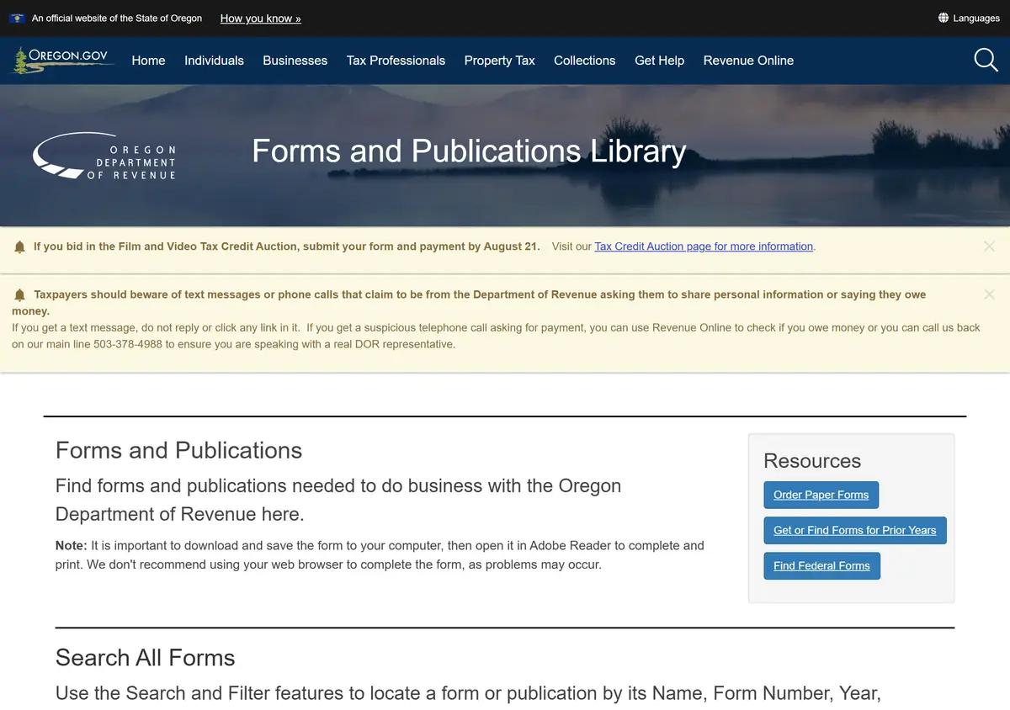
Task: Open the Tax Professionals menu
Action: [396, 61]
